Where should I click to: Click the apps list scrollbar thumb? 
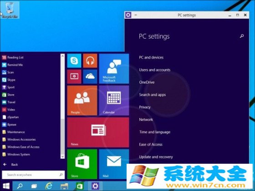click(x=63, y=136)
